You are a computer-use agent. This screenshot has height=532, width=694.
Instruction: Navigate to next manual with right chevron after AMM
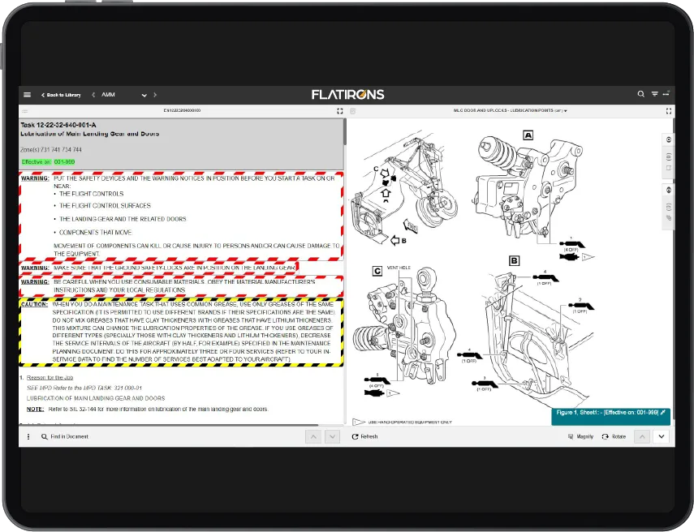[155, 95]
